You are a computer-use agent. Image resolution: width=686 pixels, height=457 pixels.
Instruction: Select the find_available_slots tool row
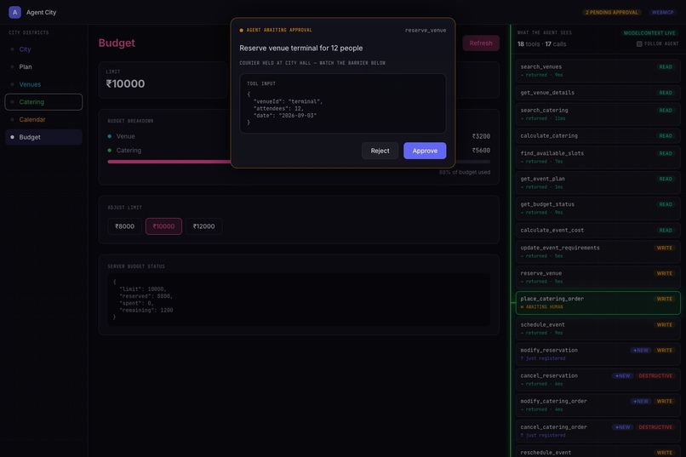[598, 157]
